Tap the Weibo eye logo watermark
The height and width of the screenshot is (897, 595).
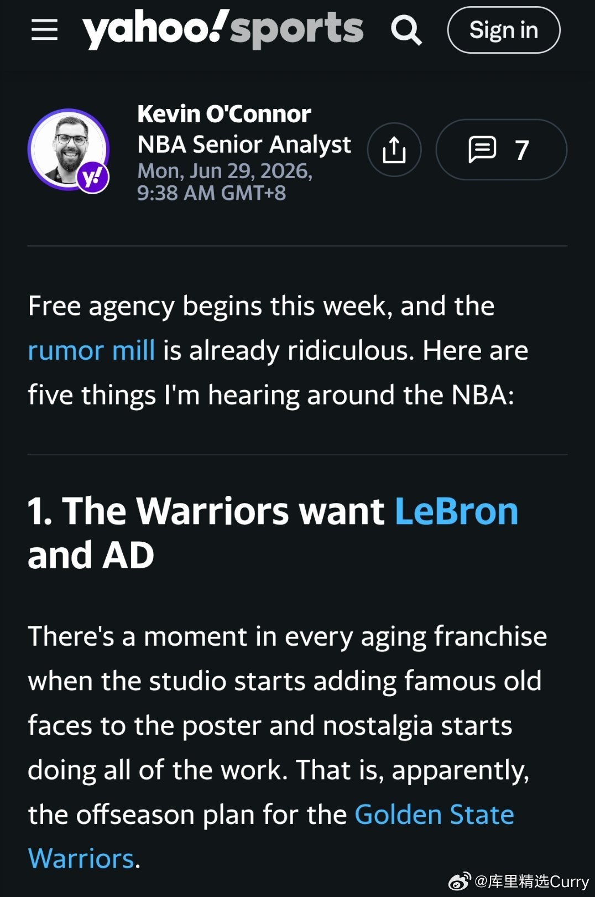pos(460,881)
